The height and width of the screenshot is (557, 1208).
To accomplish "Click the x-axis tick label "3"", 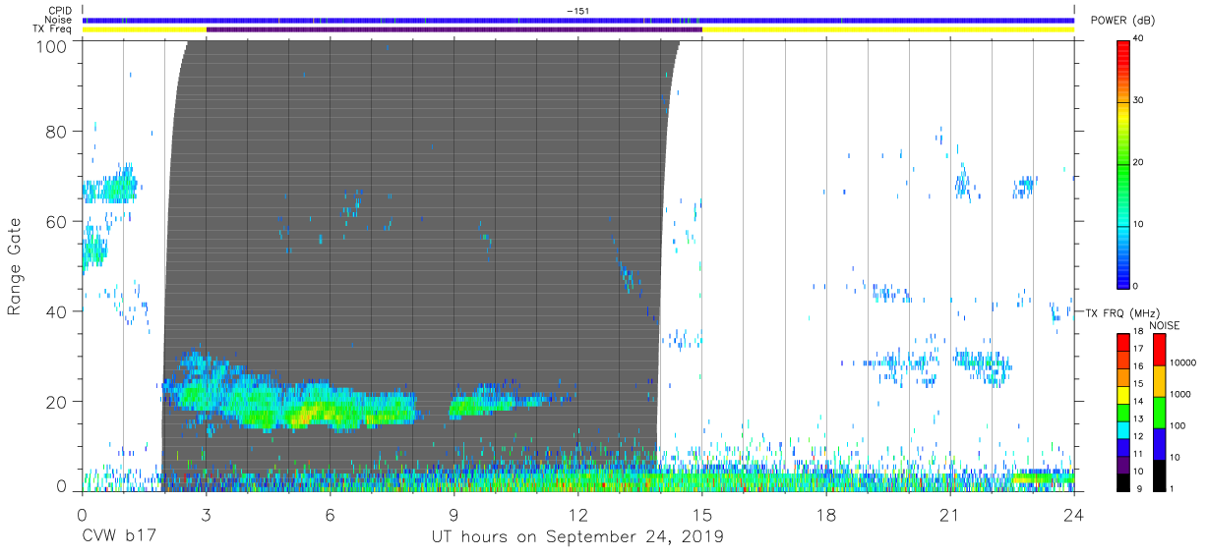I will [x=206, y=514].
